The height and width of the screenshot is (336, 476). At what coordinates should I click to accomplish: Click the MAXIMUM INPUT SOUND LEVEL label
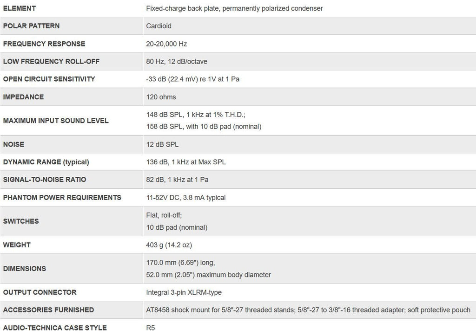(56, 121)
